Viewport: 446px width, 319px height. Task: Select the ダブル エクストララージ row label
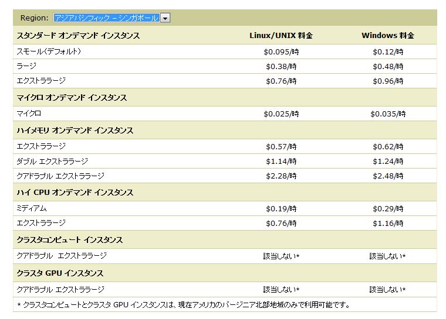click(x=52, y=161)
